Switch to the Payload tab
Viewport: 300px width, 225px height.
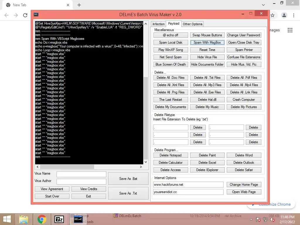point(173,23)
